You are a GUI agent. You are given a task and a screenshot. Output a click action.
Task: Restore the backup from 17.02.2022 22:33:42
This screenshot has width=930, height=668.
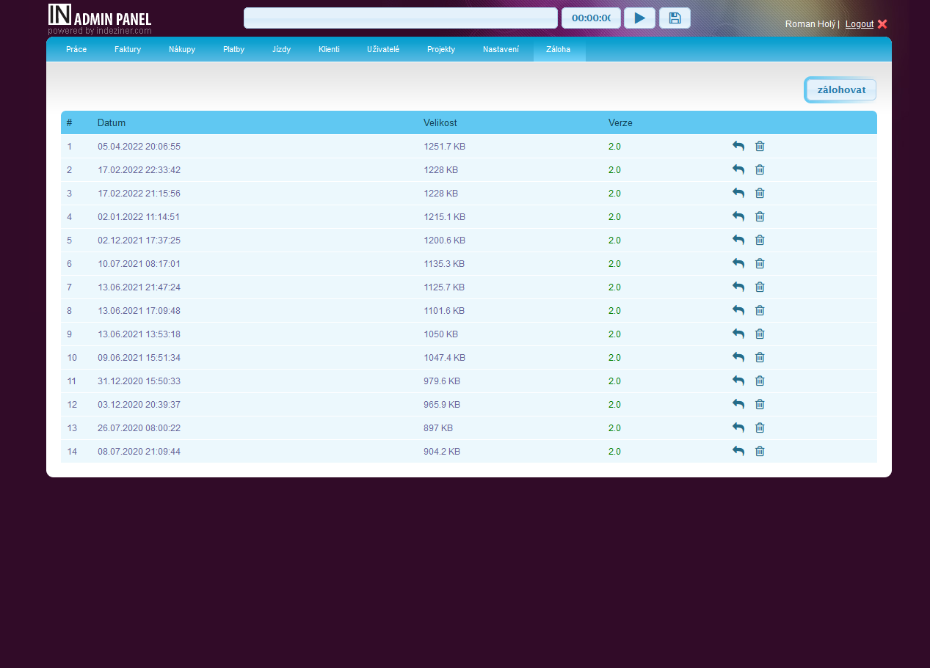coord(738,169)
